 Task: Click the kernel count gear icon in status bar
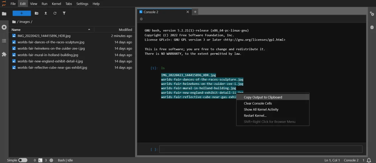(51, 160)
